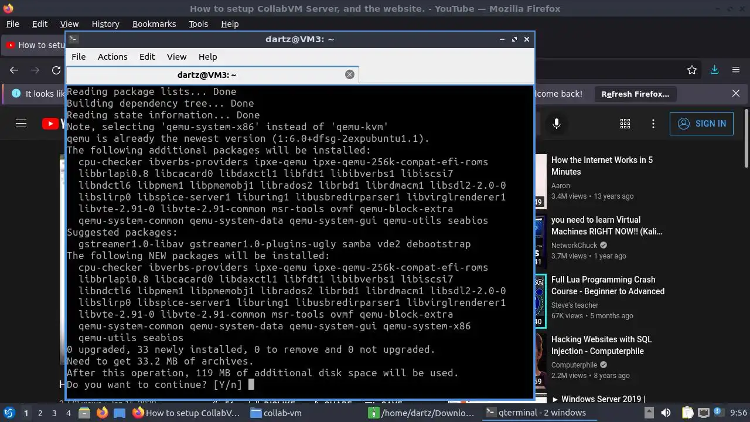The width and height of the screenshot is (750, 422).
Task: Open 'Hacking Websites with SQL Injection' video
Action: (601, 345)
